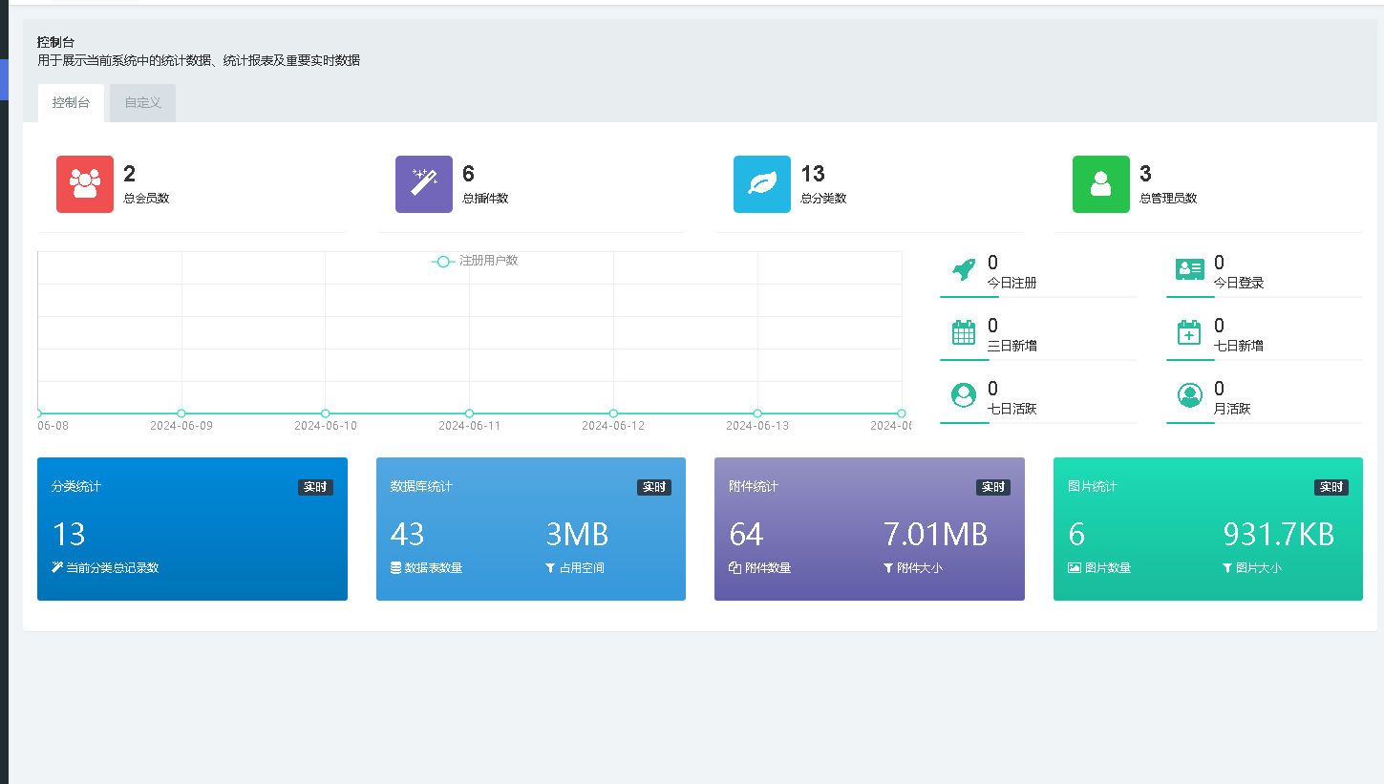Click the 当前分类总记录数 label
The width and height of the screenshot is (1384, 784).
tap(113, 567)
